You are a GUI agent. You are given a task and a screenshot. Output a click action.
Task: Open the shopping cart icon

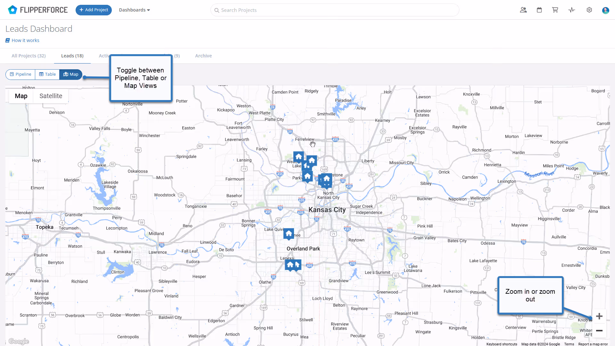click(555, 10)
